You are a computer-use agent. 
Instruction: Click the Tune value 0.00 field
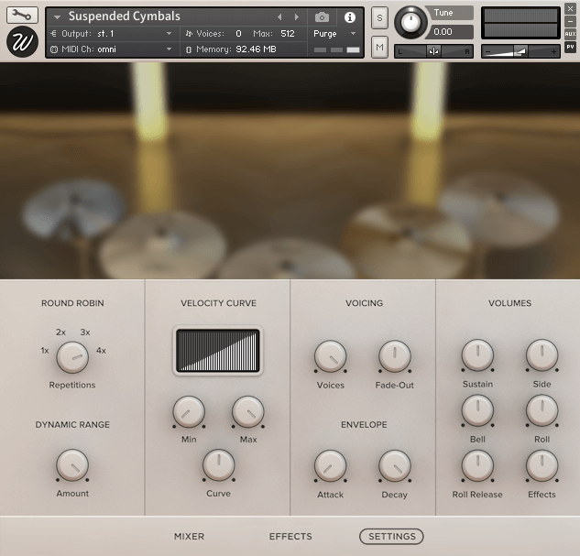(449, 32)
